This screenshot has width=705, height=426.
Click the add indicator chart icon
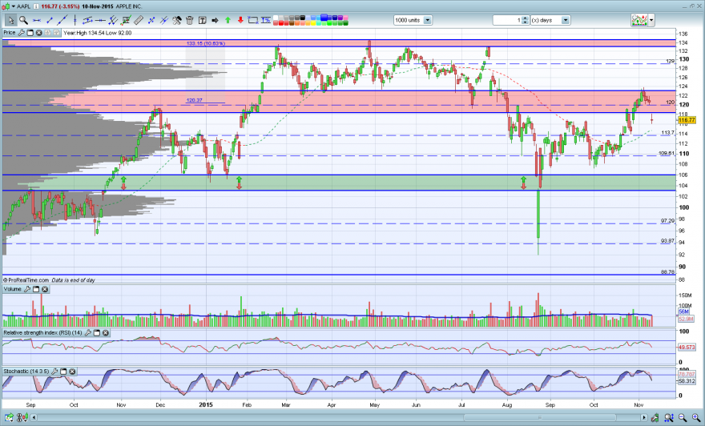639,20
